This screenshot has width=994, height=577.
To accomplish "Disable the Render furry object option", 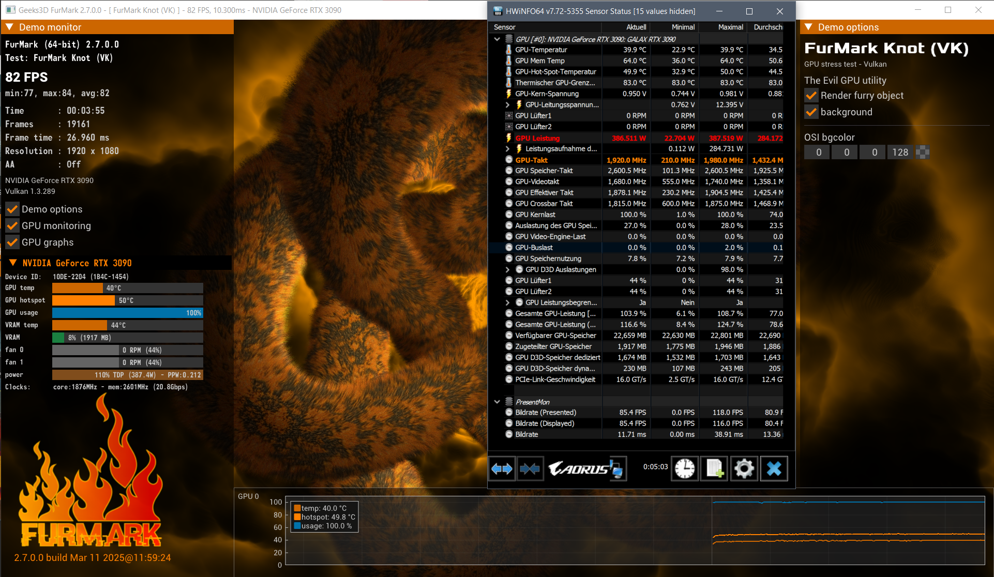I will (x=811, y=96).
